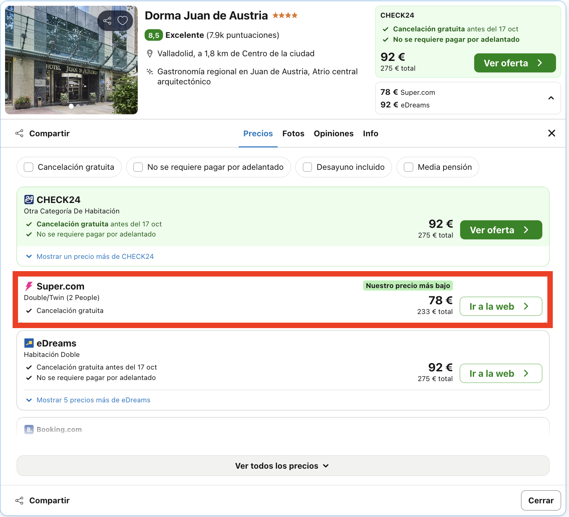
Task: Click the Nuestro precio más bajo label
Action: point(408,286)
